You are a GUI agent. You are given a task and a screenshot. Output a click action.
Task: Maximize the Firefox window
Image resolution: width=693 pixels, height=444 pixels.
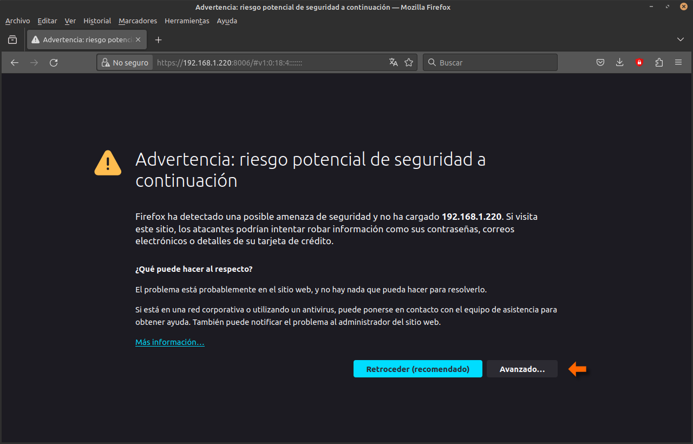point(669,7)
